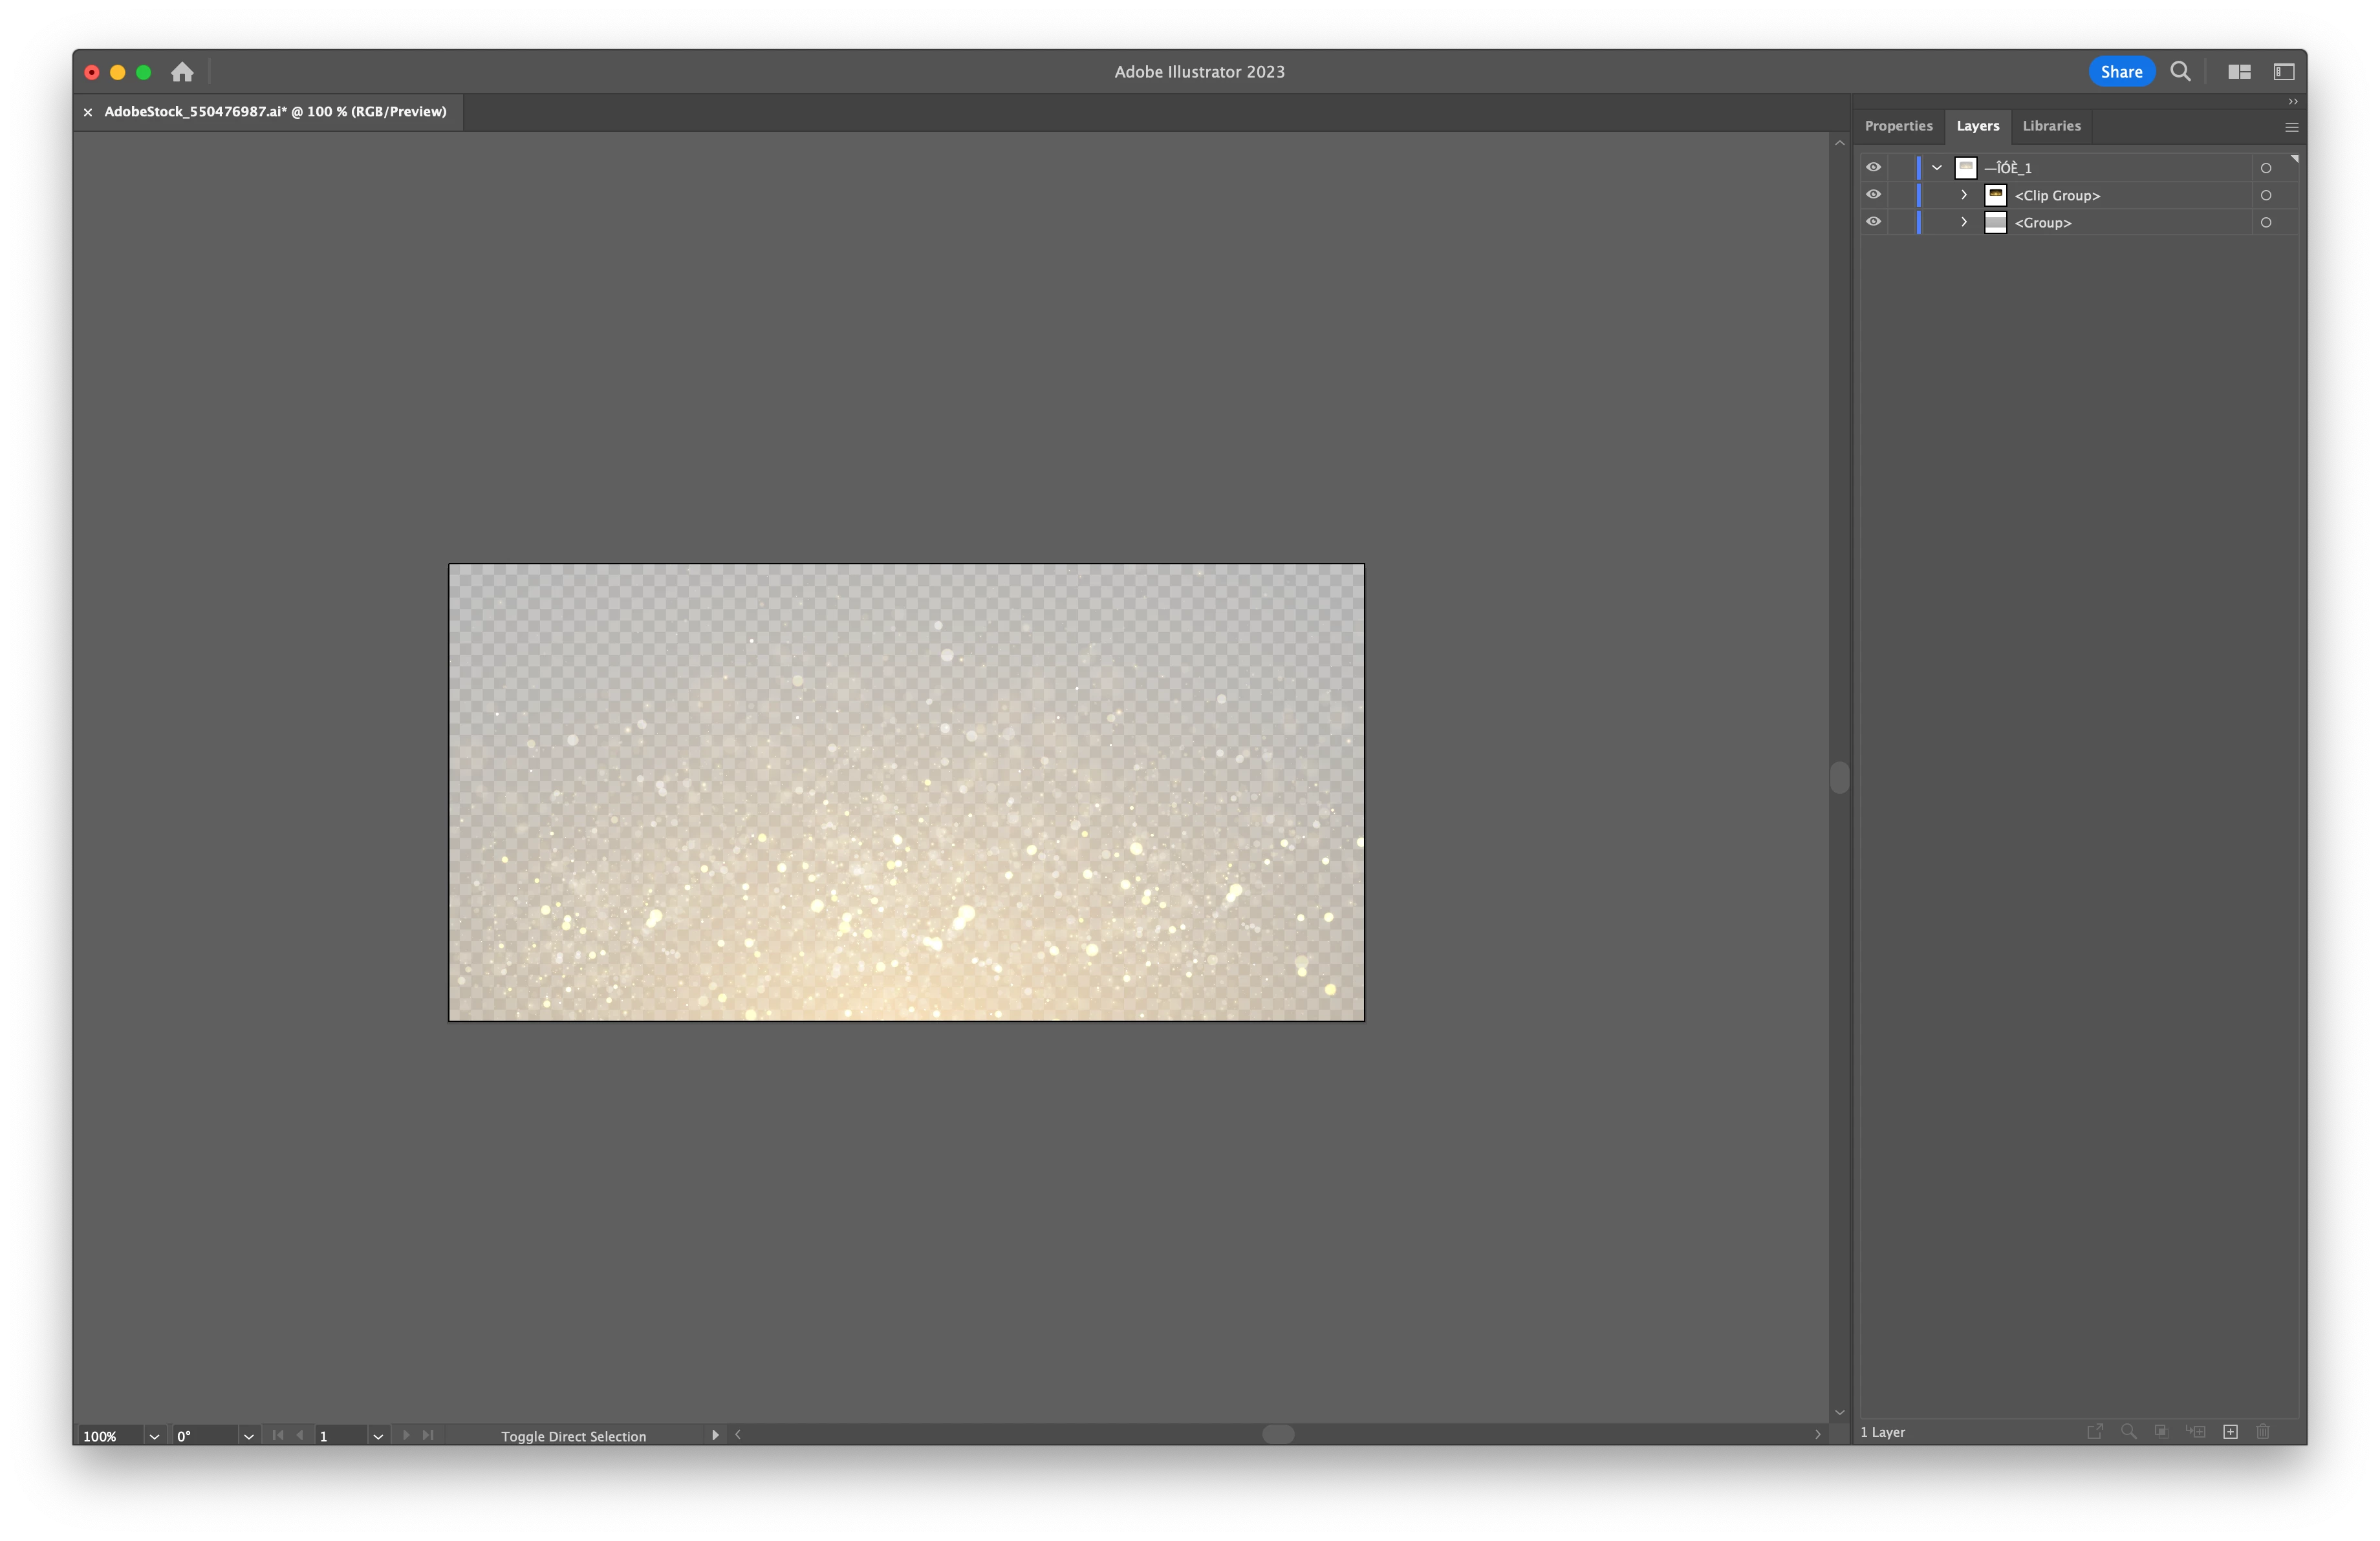Viewport: 2380px width, 1541px height.
Task: Switch to the Properties tab
Action: [x=1898, y=126]
